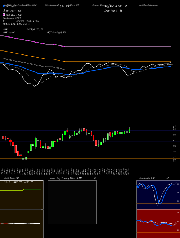The image size is (180, 238).
Task: Select the '20 Day = 1.1' label
Action: pos(13,6)
